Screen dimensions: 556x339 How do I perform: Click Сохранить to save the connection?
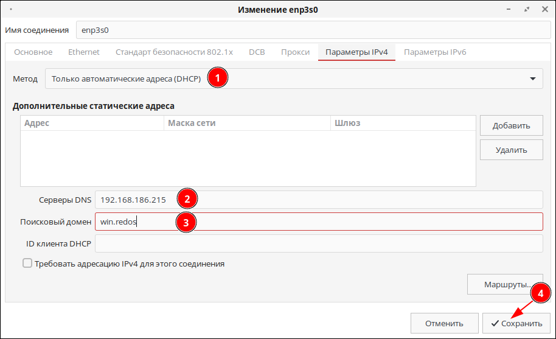516,323
